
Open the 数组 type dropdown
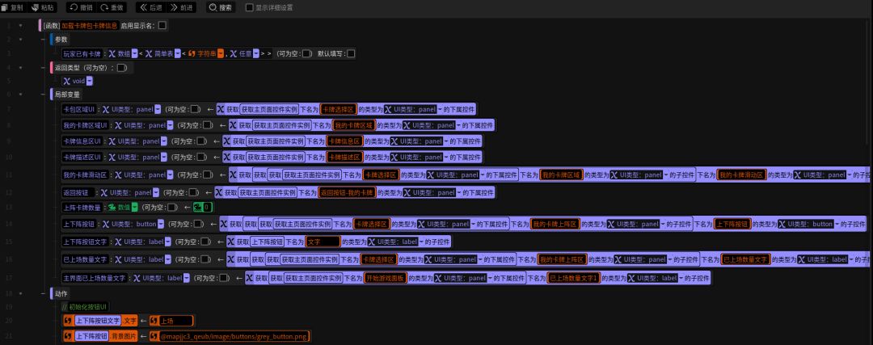pos(135,54)
